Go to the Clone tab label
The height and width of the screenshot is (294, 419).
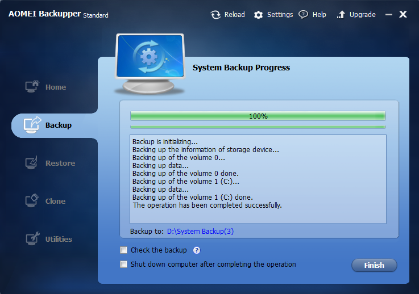click(55, 201)
